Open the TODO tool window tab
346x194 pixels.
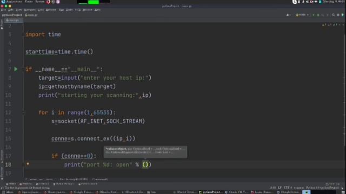click(x=11, y=184)
